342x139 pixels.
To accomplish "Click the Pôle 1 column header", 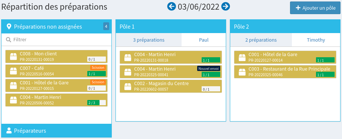I will click(171, 27).
